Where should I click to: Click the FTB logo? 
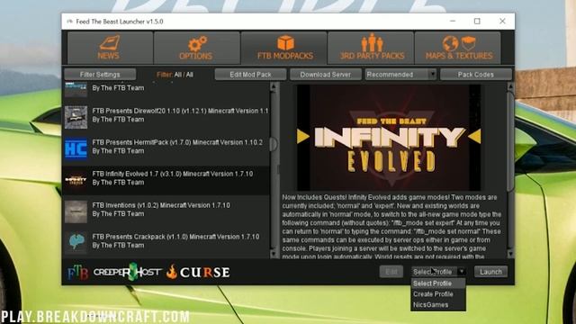point(77,273)
